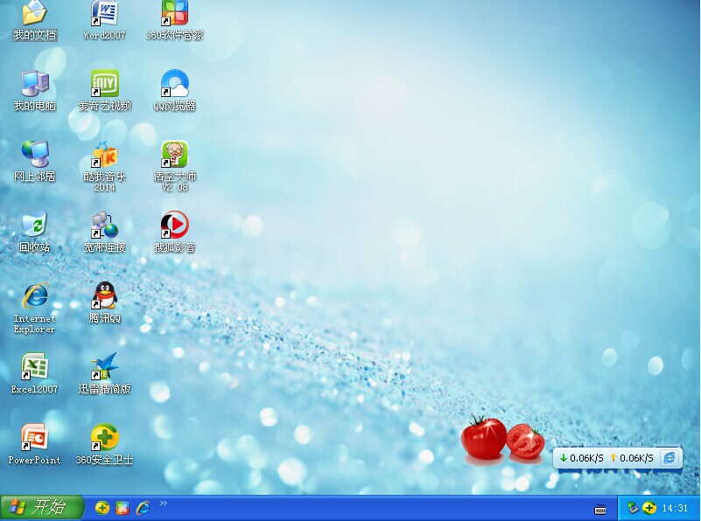Open the keyboard input method taskbar icon
The height and width of the screenshot is (521, 701).
600,509
